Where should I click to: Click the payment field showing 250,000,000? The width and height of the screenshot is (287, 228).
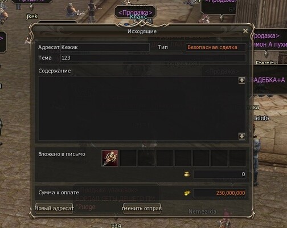pyautogui.click(x=220, y=193)
